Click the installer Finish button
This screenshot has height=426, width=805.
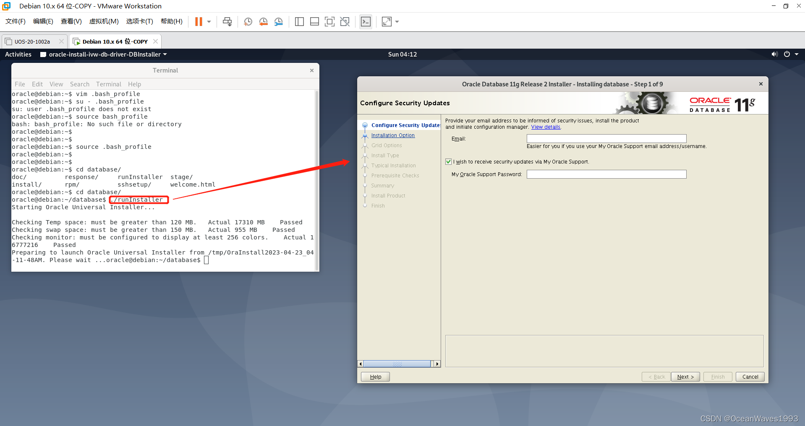click(x=718, y=377)
